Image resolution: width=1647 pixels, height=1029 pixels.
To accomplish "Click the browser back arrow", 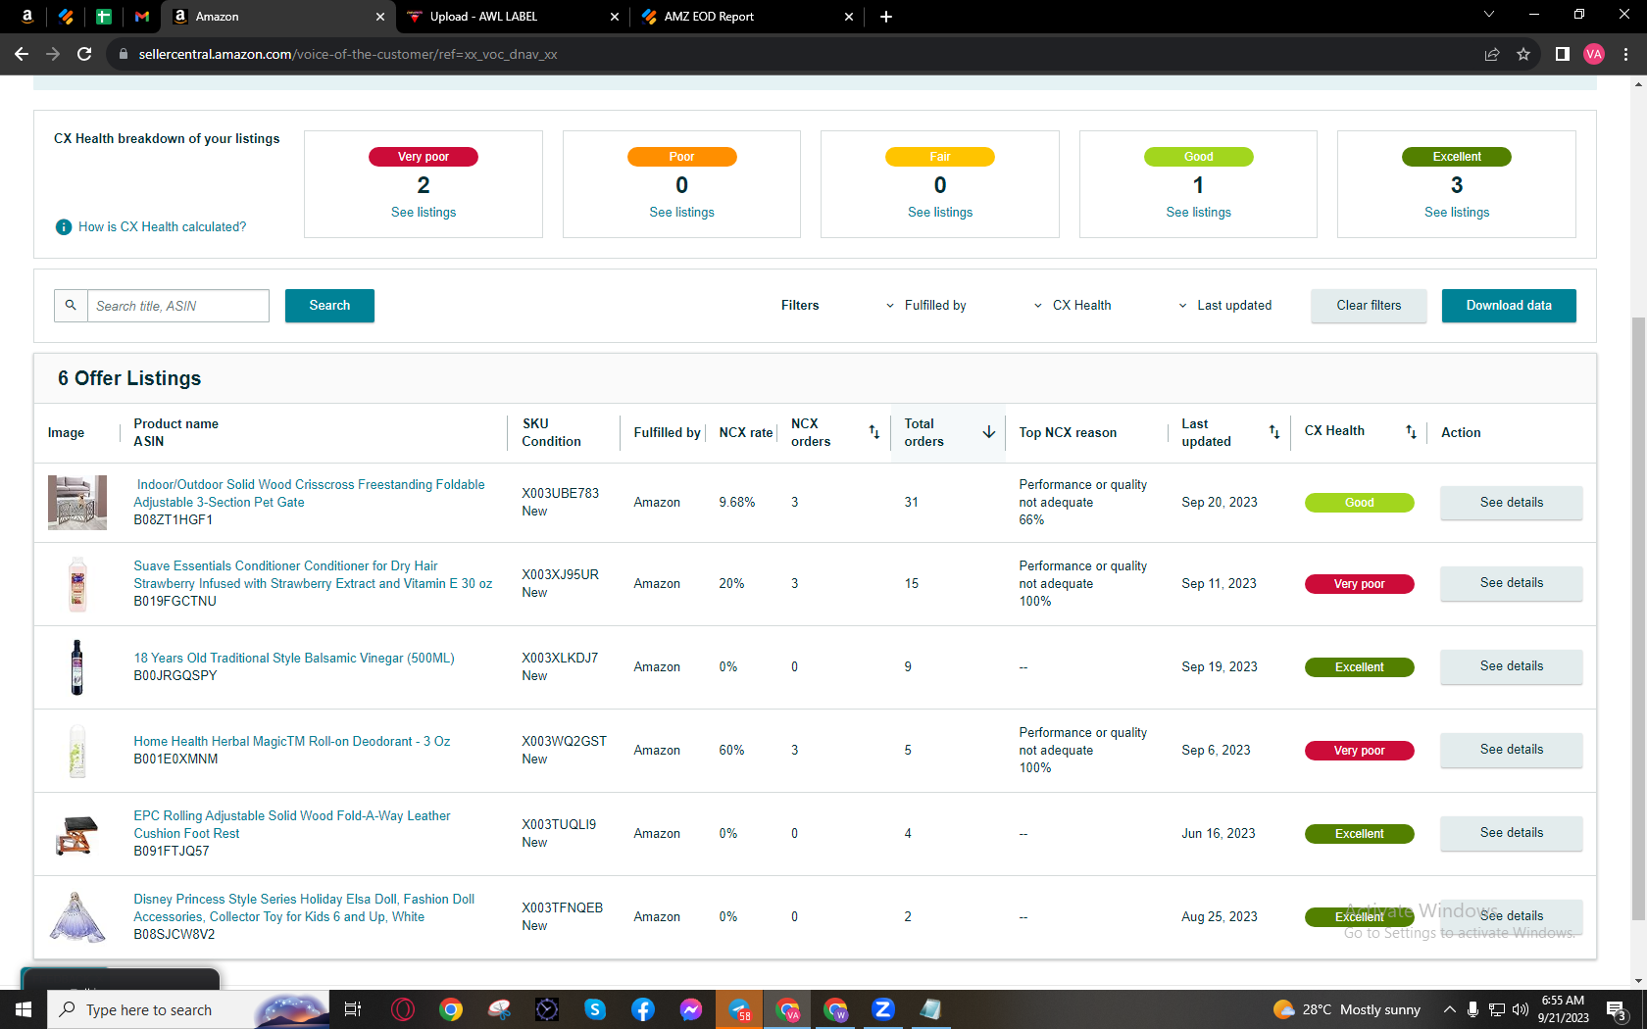I will [x=22, y=54].
